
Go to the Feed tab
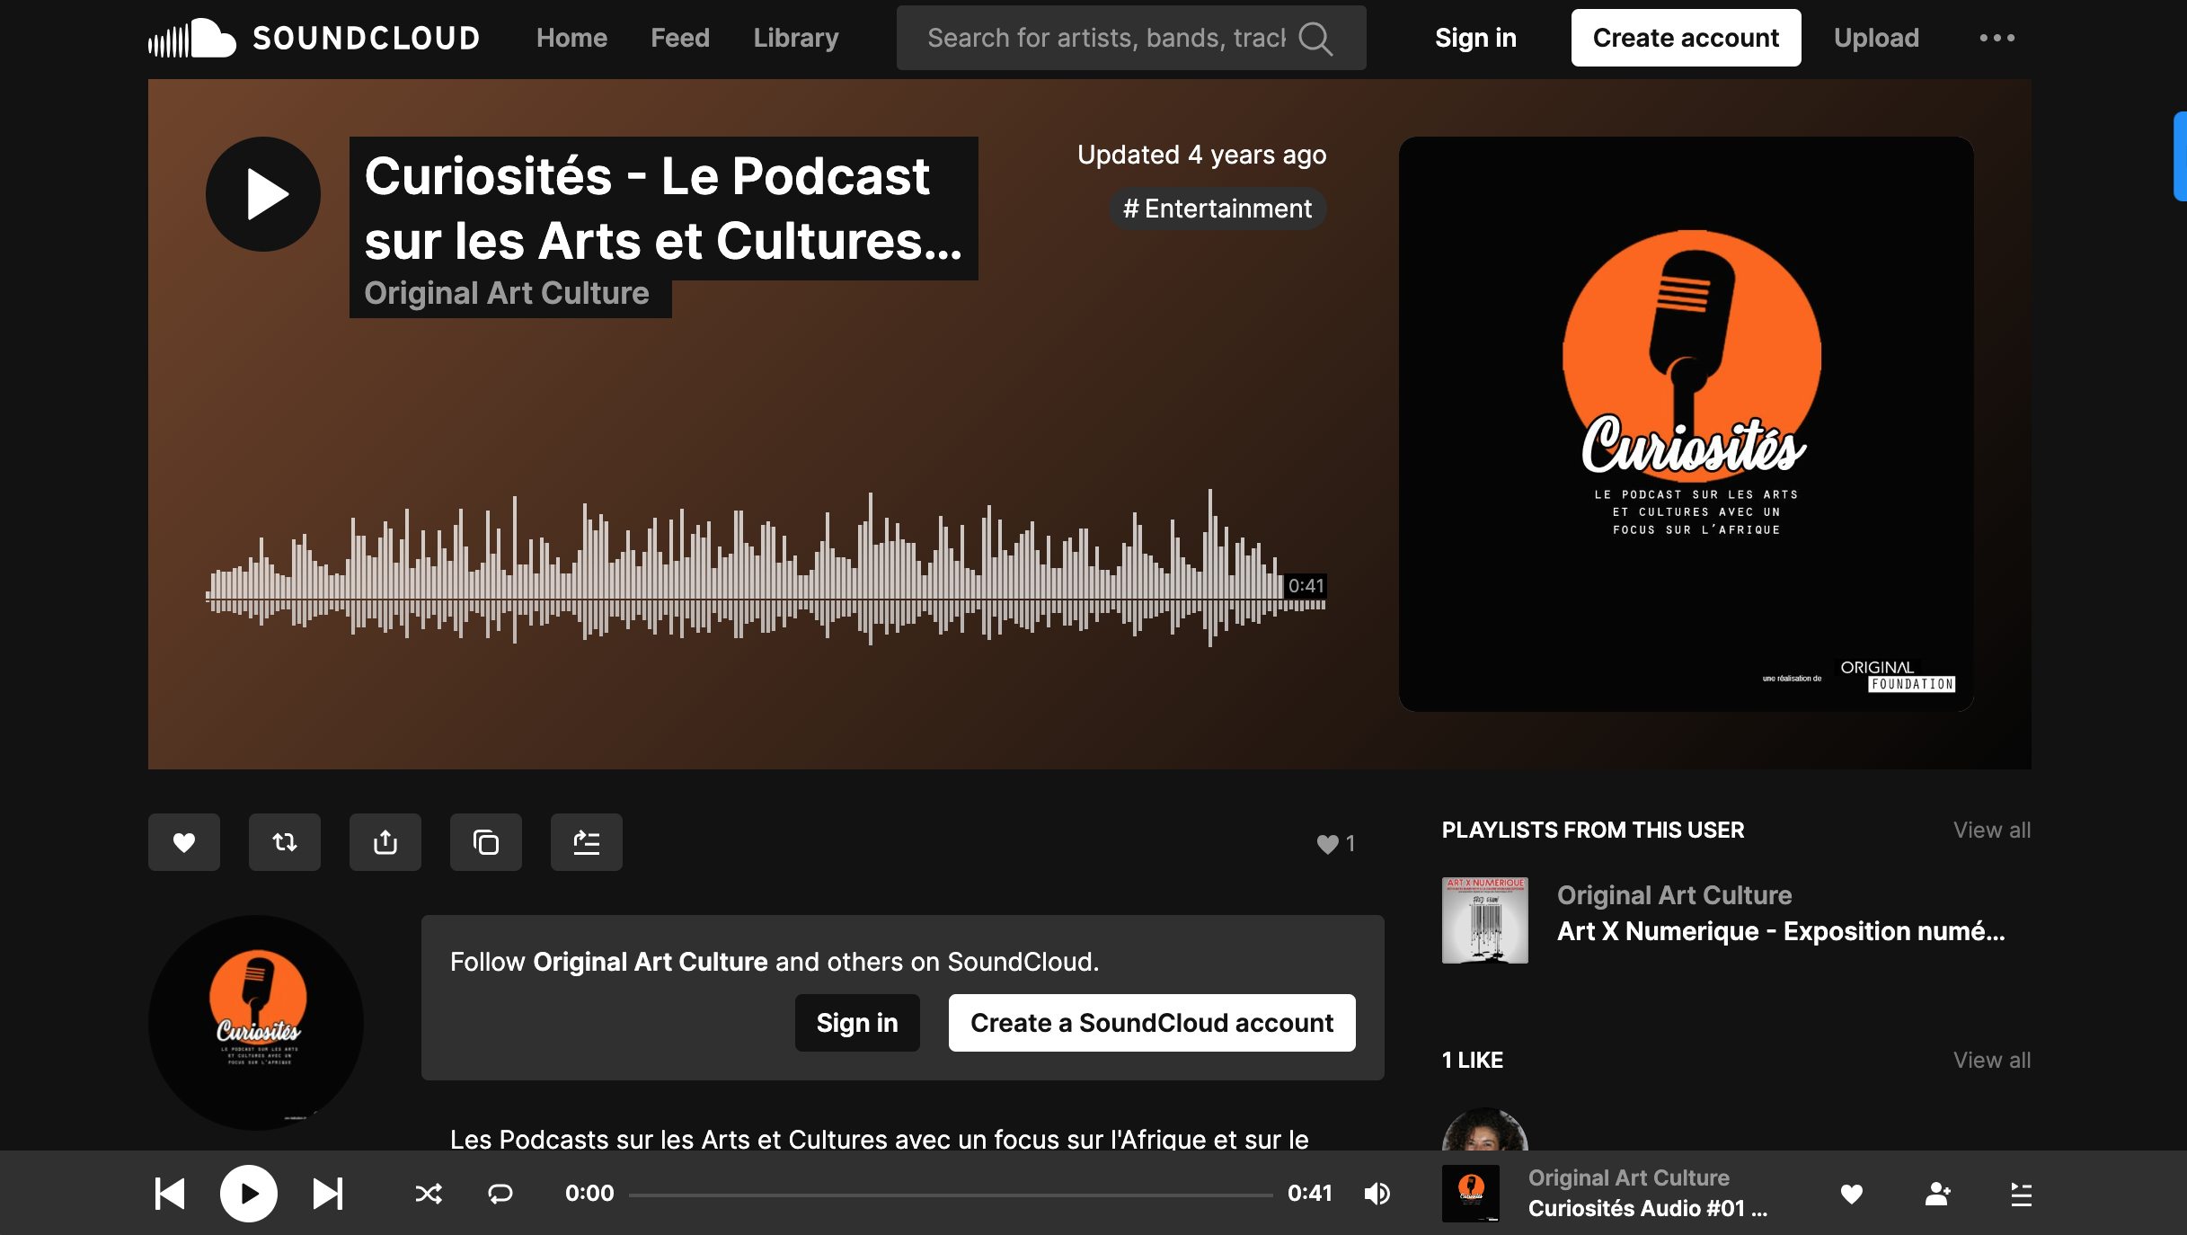click(680, 38)
